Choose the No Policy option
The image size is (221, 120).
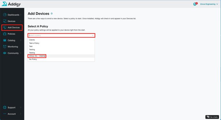61,59
